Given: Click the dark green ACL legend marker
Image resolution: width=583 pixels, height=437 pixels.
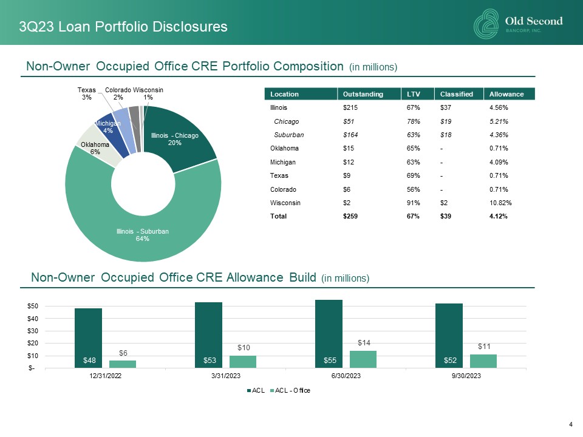Looking at the screenshot, I should [248, 390].
